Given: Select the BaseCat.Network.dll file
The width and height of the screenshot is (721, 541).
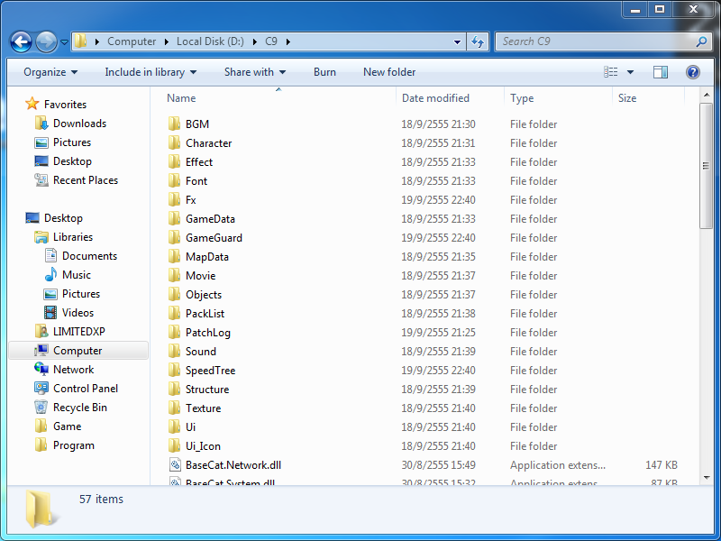Looking at the screenshot, I should point(233,465).
